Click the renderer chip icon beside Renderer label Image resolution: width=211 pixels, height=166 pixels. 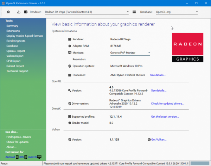[26, 12]
